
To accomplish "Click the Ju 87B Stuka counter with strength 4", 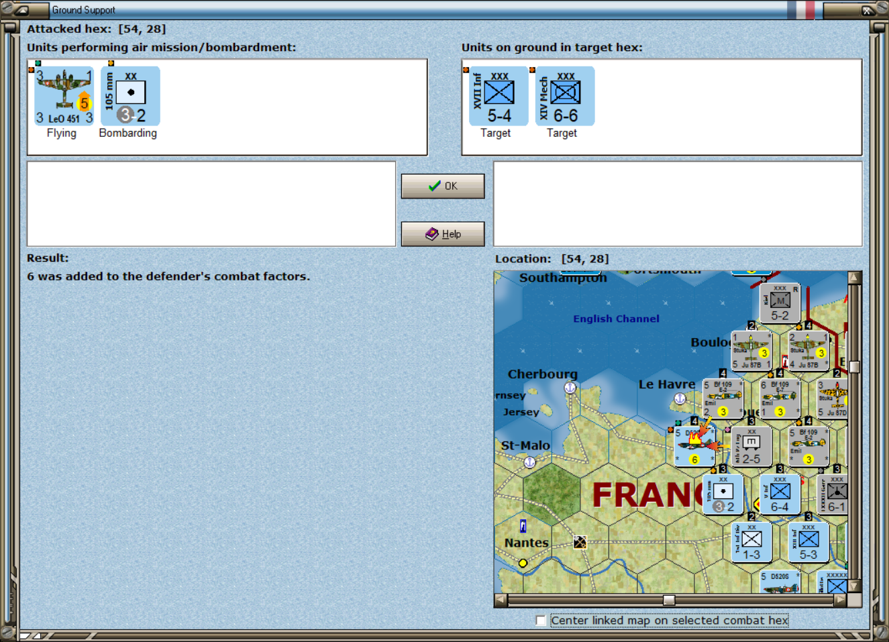I will tap(808, 351).
